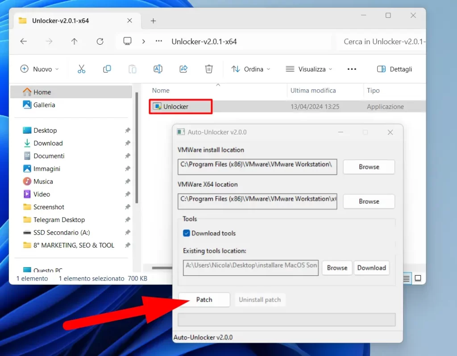Click the Delete trash can icon
This screenshot has height=356, width=457.
209,69
